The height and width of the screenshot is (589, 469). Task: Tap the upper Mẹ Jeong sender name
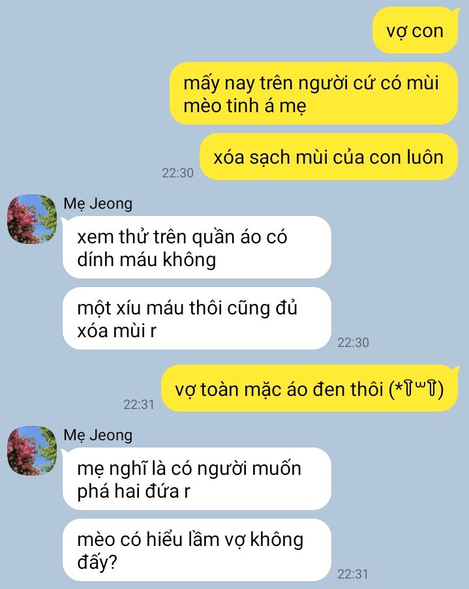(98, 204)
